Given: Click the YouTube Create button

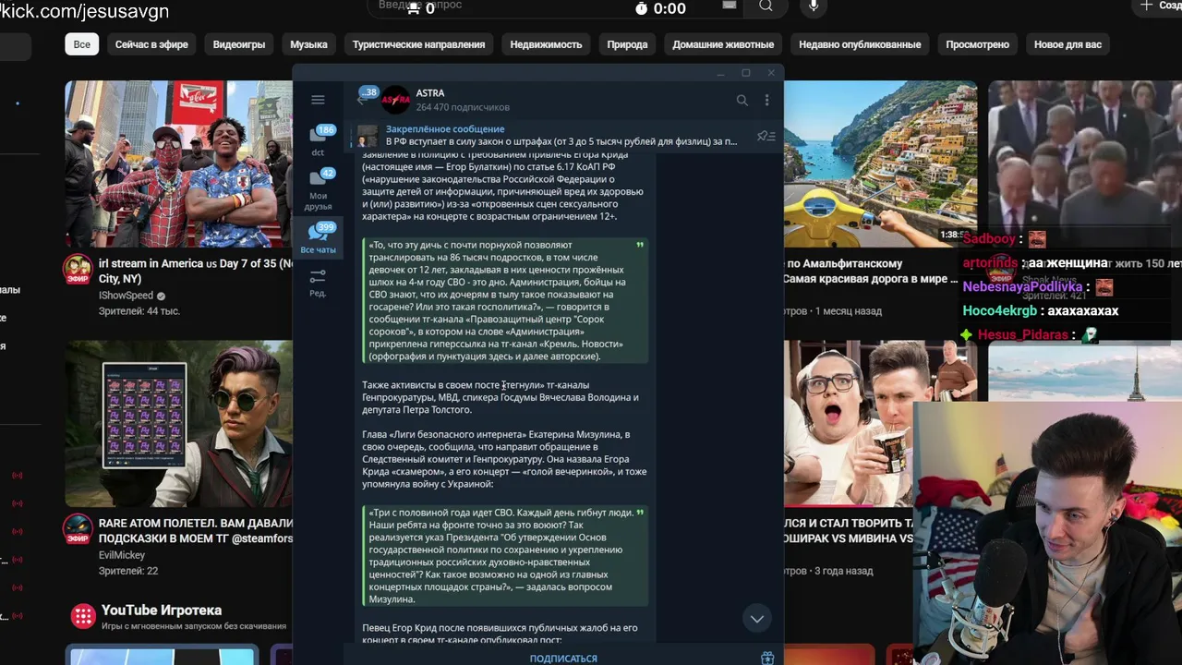Looking at the screenshot, I should tap(1159, 6).
